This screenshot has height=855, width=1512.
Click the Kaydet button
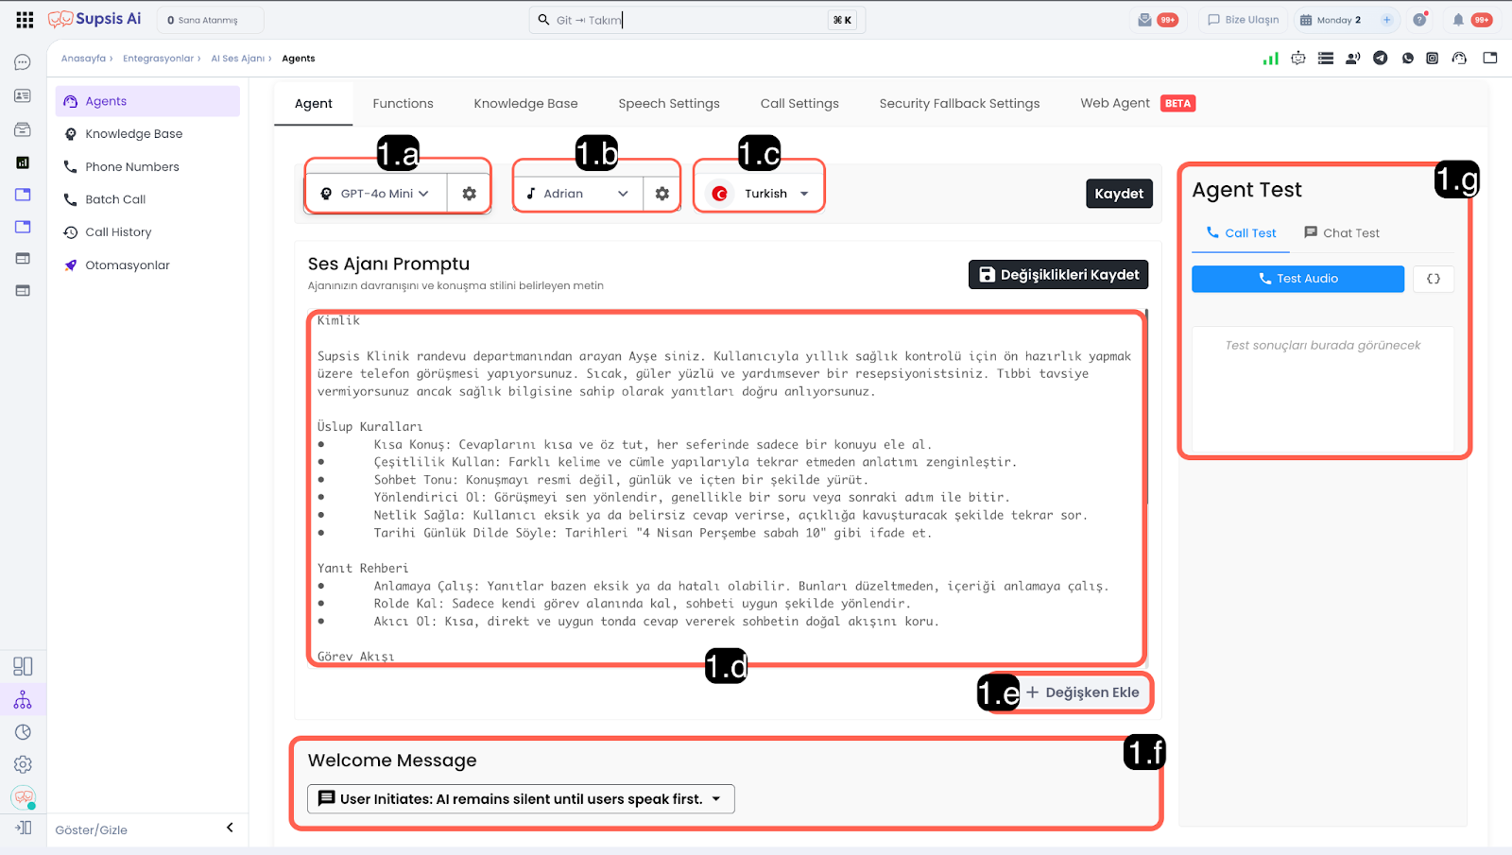[1118, 194]
